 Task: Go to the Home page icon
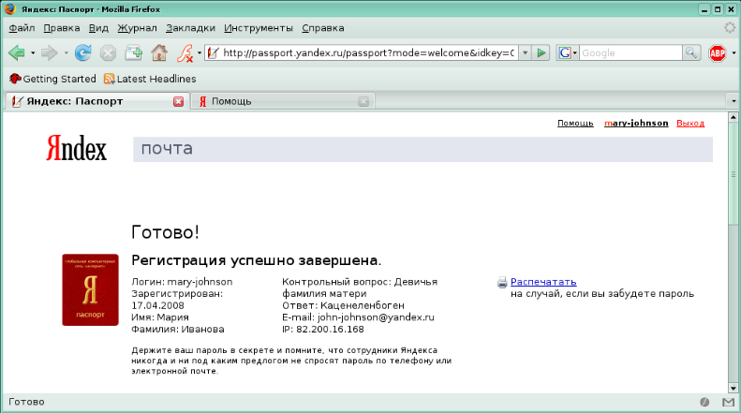click(x=159, y=53)
